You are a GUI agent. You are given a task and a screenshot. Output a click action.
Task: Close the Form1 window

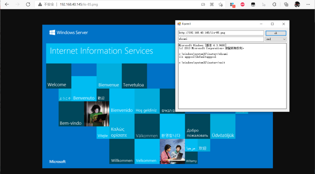(284, 24)
